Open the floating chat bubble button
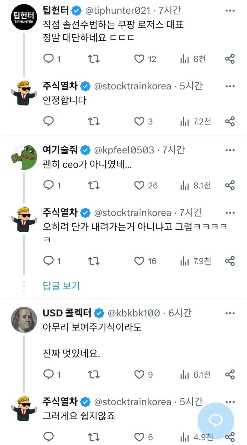The image size is (247, 445). click(216, 420)
